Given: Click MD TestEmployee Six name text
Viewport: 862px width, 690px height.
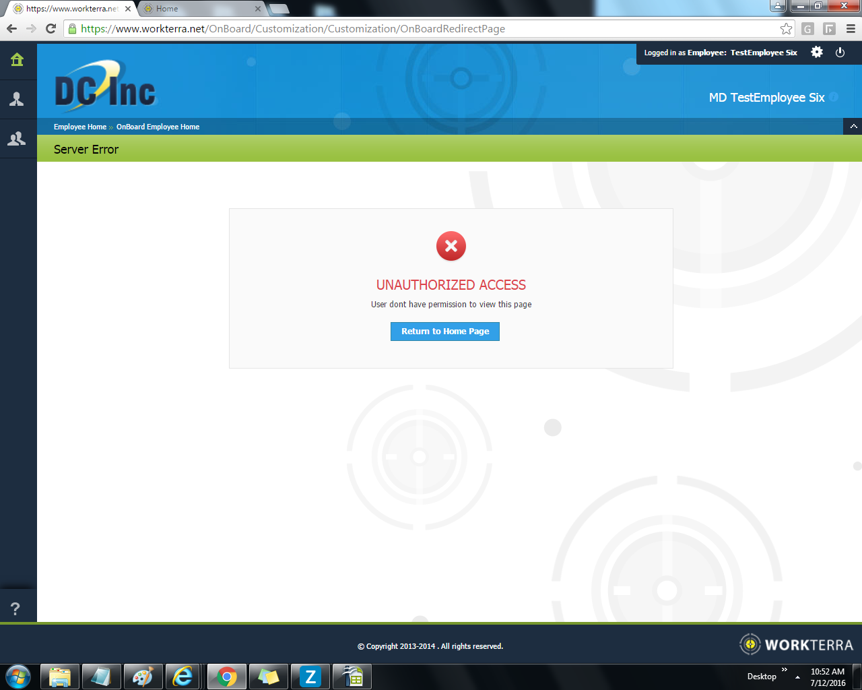Looking at the screenshot, I should 766,98.
